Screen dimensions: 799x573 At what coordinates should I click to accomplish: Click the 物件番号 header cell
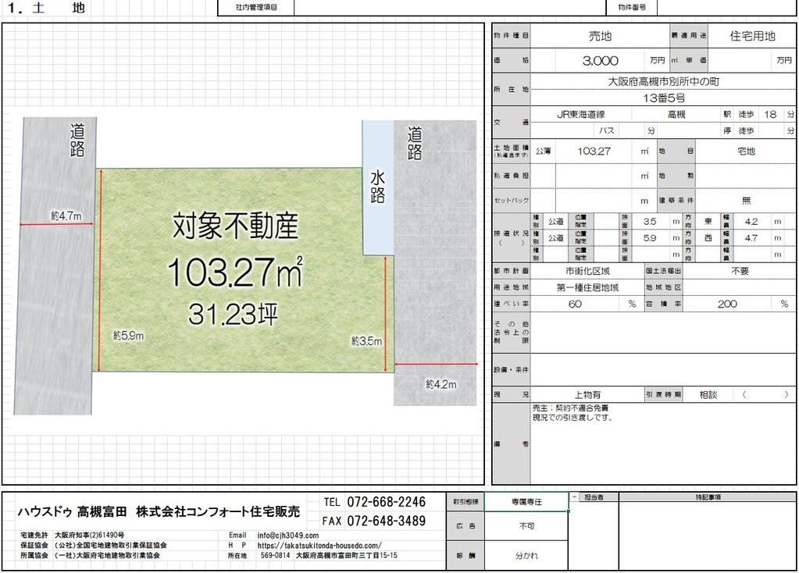(x=632, y=8)
